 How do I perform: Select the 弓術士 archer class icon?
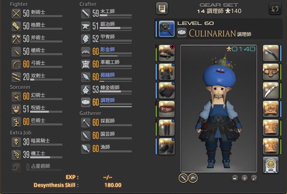click(x=16, y=64)
